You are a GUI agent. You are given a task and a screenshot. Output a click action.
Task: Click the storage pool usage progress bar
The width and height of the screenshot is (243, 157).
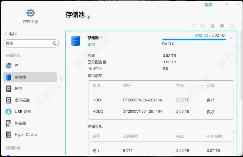[x=194, y=40]
